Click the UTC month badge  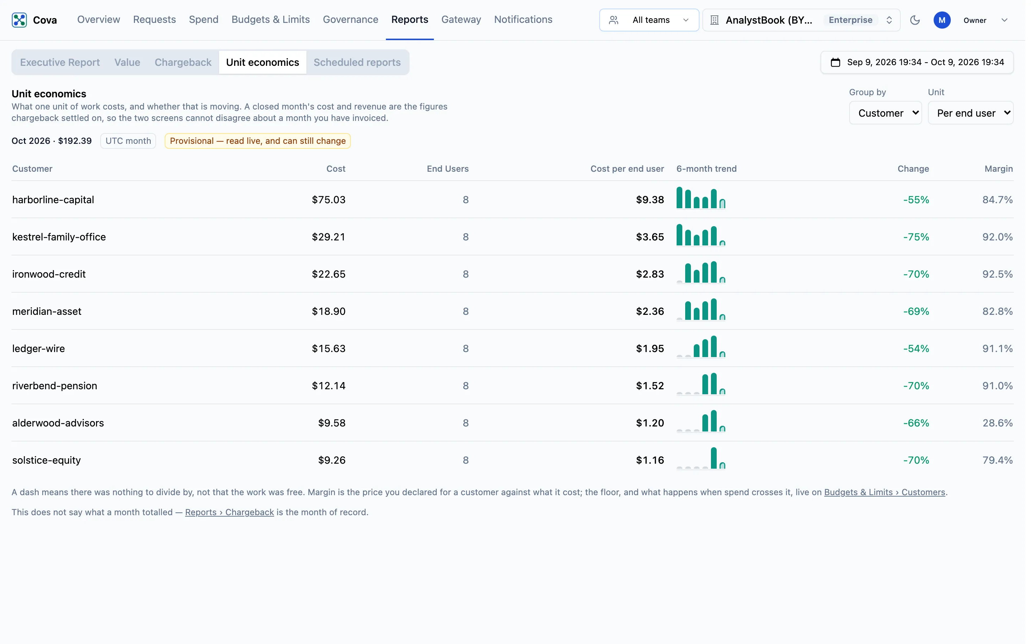click(x=128, y=141)
